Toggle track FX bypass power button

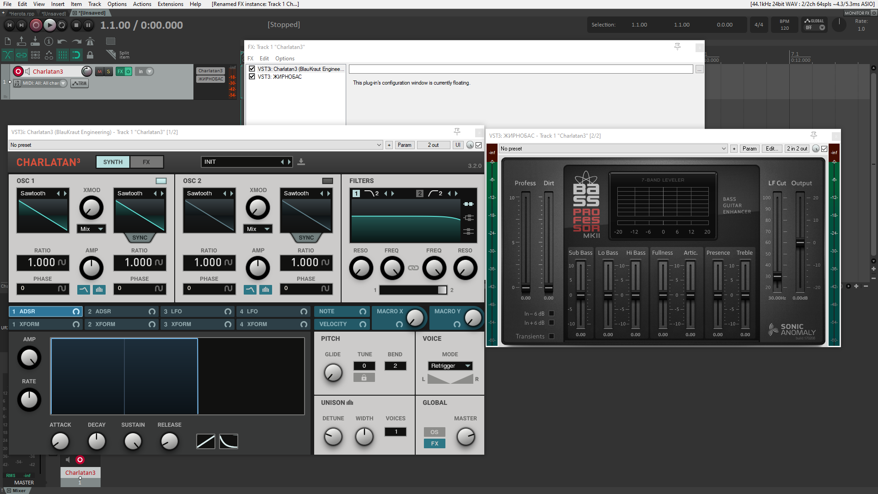point(128,71)
